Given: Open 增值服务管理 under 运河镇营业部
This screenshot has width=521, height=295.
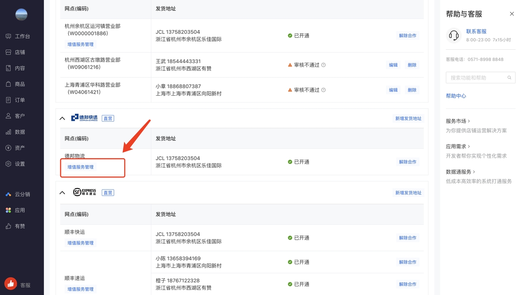Looking at the screenshot, I should click(x=81, y=44).
